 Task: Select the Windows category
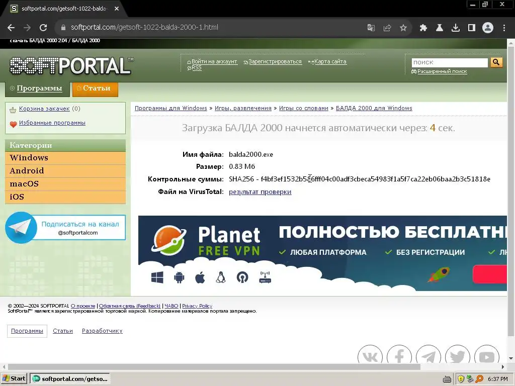[65, 158]
